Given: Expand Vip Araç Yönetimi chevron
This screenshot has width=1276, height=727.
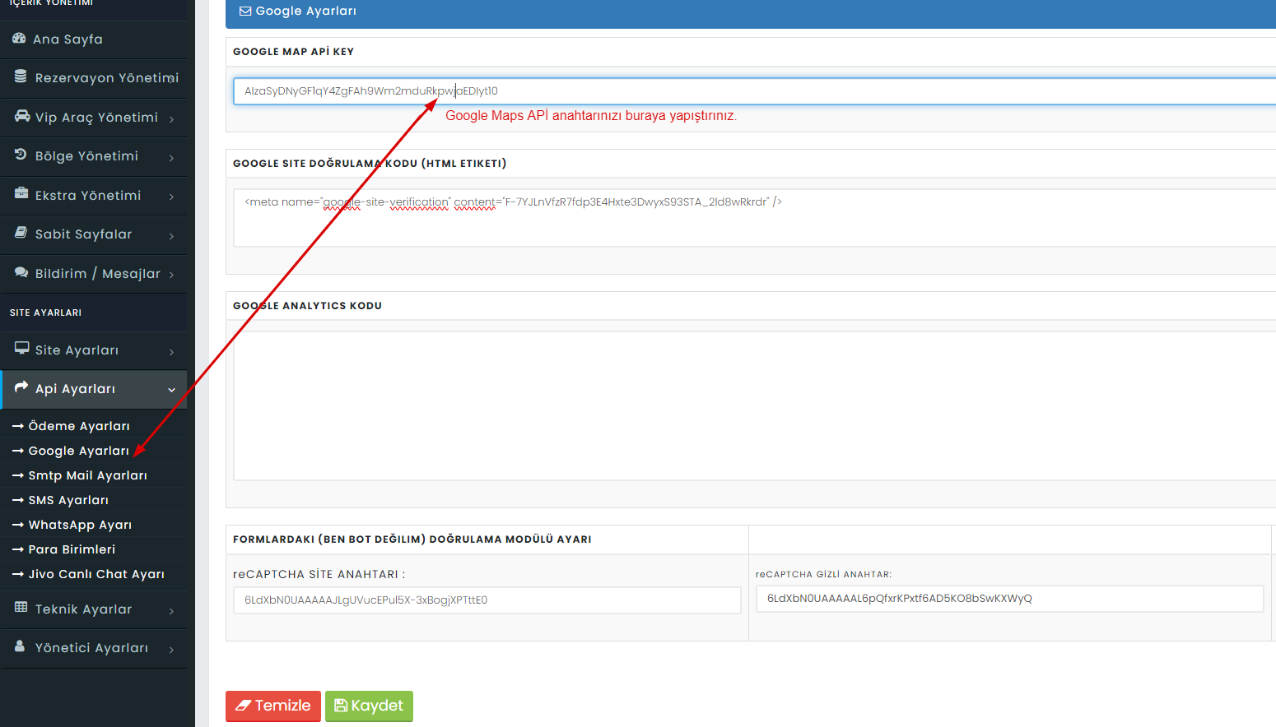Looking at the screenshot, I should click(x=171, y=119).
